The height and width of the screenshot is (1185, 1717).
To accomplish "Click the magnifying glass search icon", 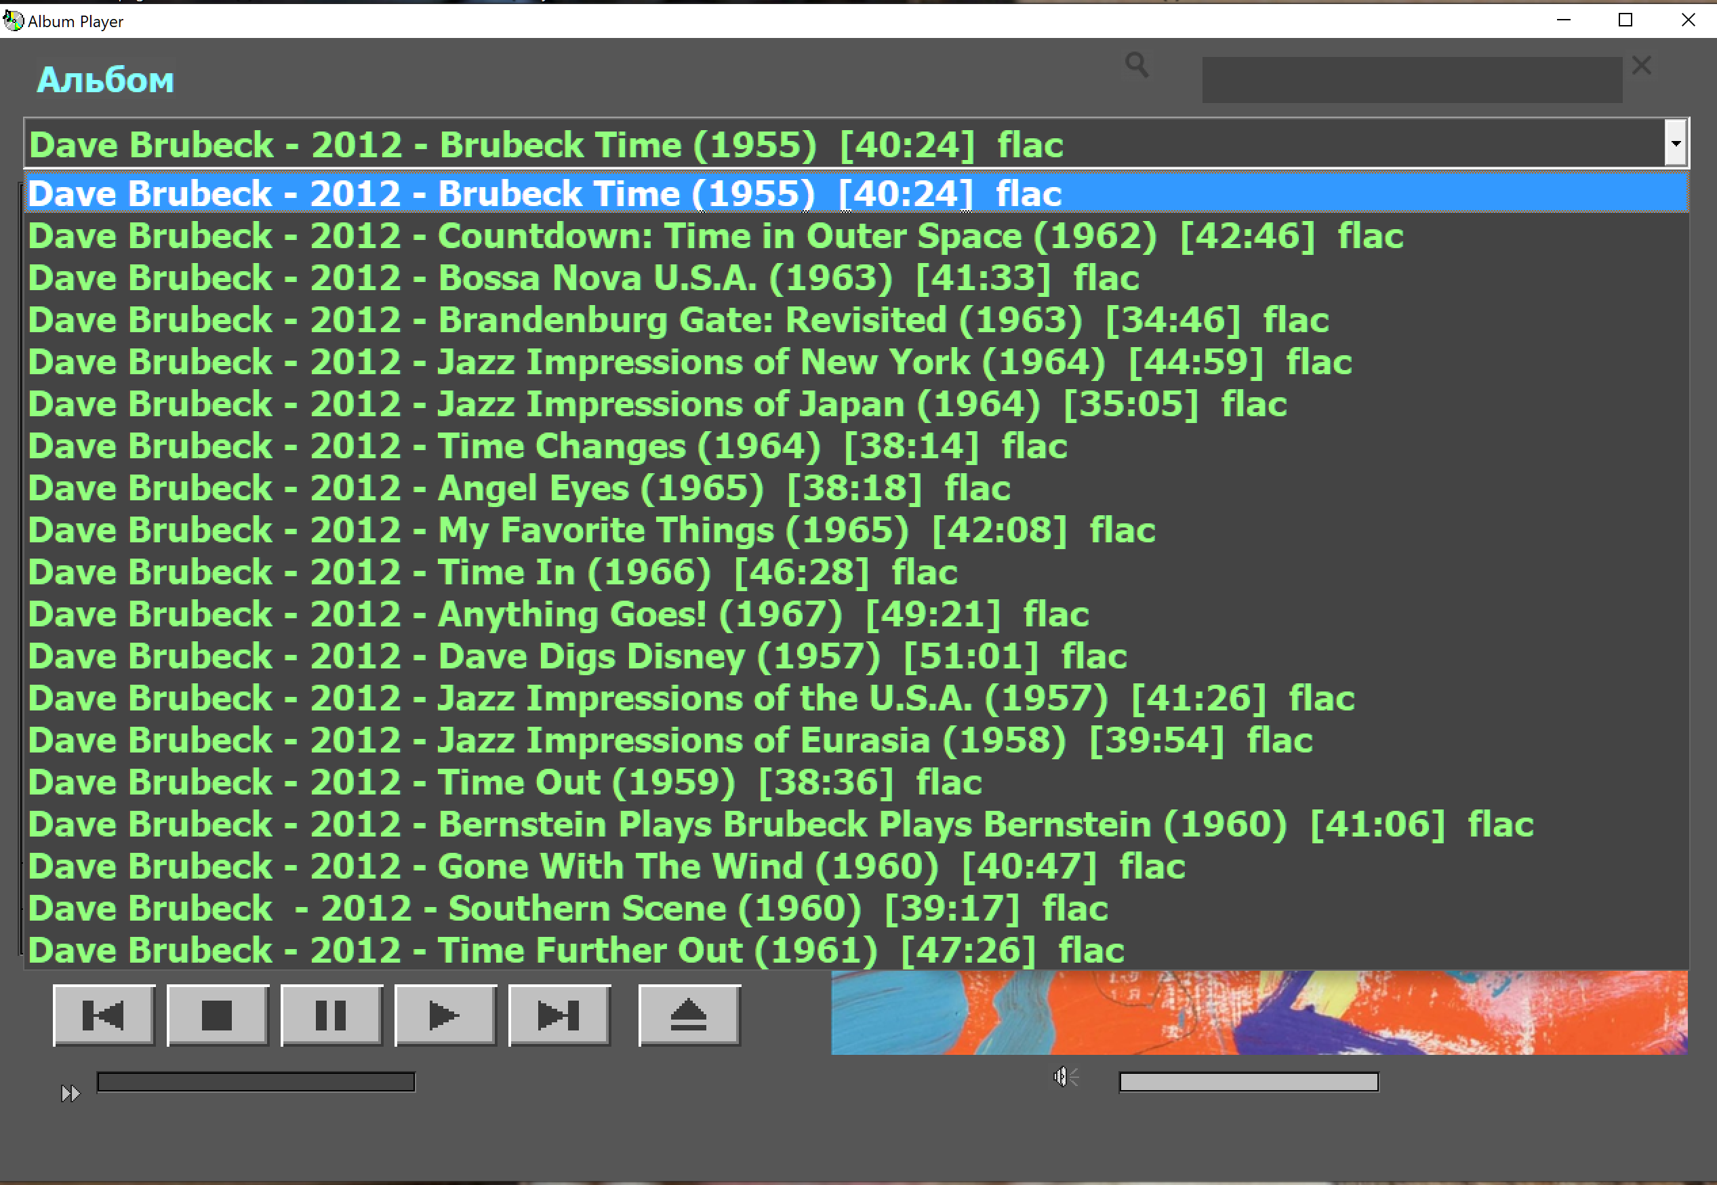I will (x=1137, y=65).
